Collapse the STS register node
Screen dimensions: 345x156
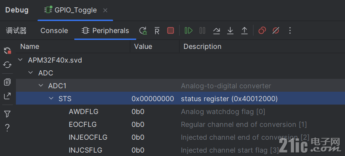(51, 98)
